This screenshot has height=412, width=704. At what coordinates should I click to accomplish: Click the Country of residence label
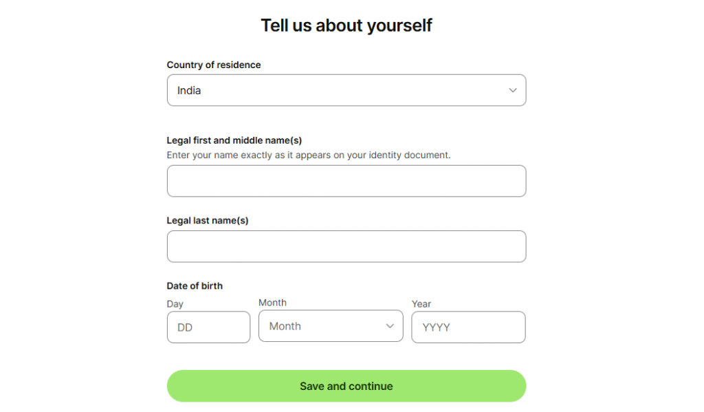[x=214, y=65]
